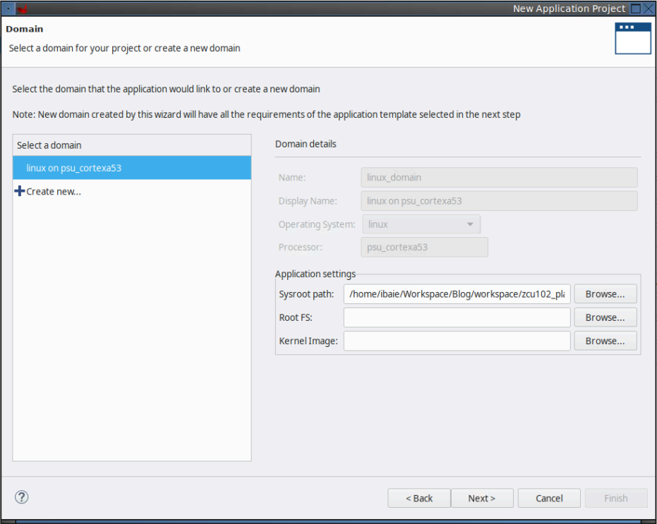Focus the Sysroot path input field
This screenshot has width=657, height=524.
coord(457,294)
